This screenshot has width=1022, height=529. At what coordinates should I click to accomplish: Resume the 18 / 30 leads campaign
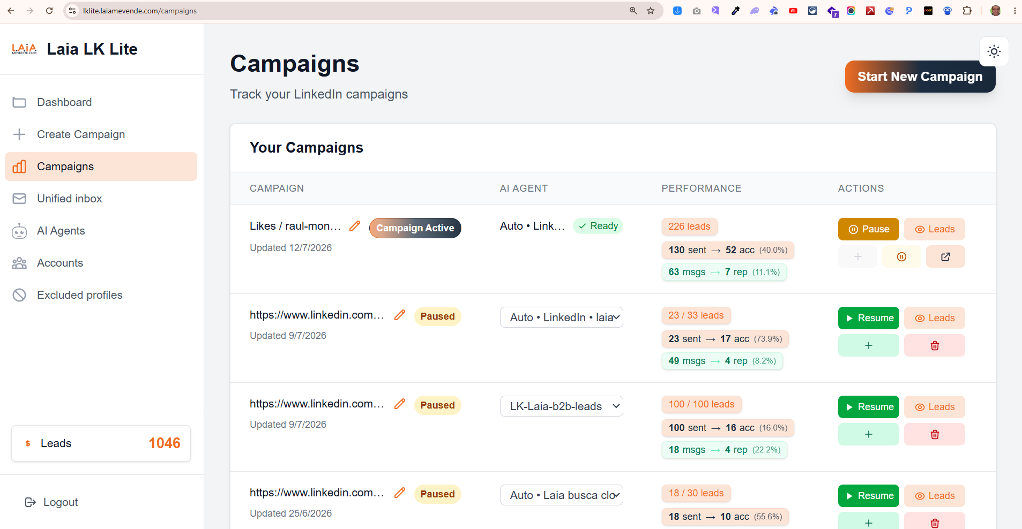[x=869, y=496]
